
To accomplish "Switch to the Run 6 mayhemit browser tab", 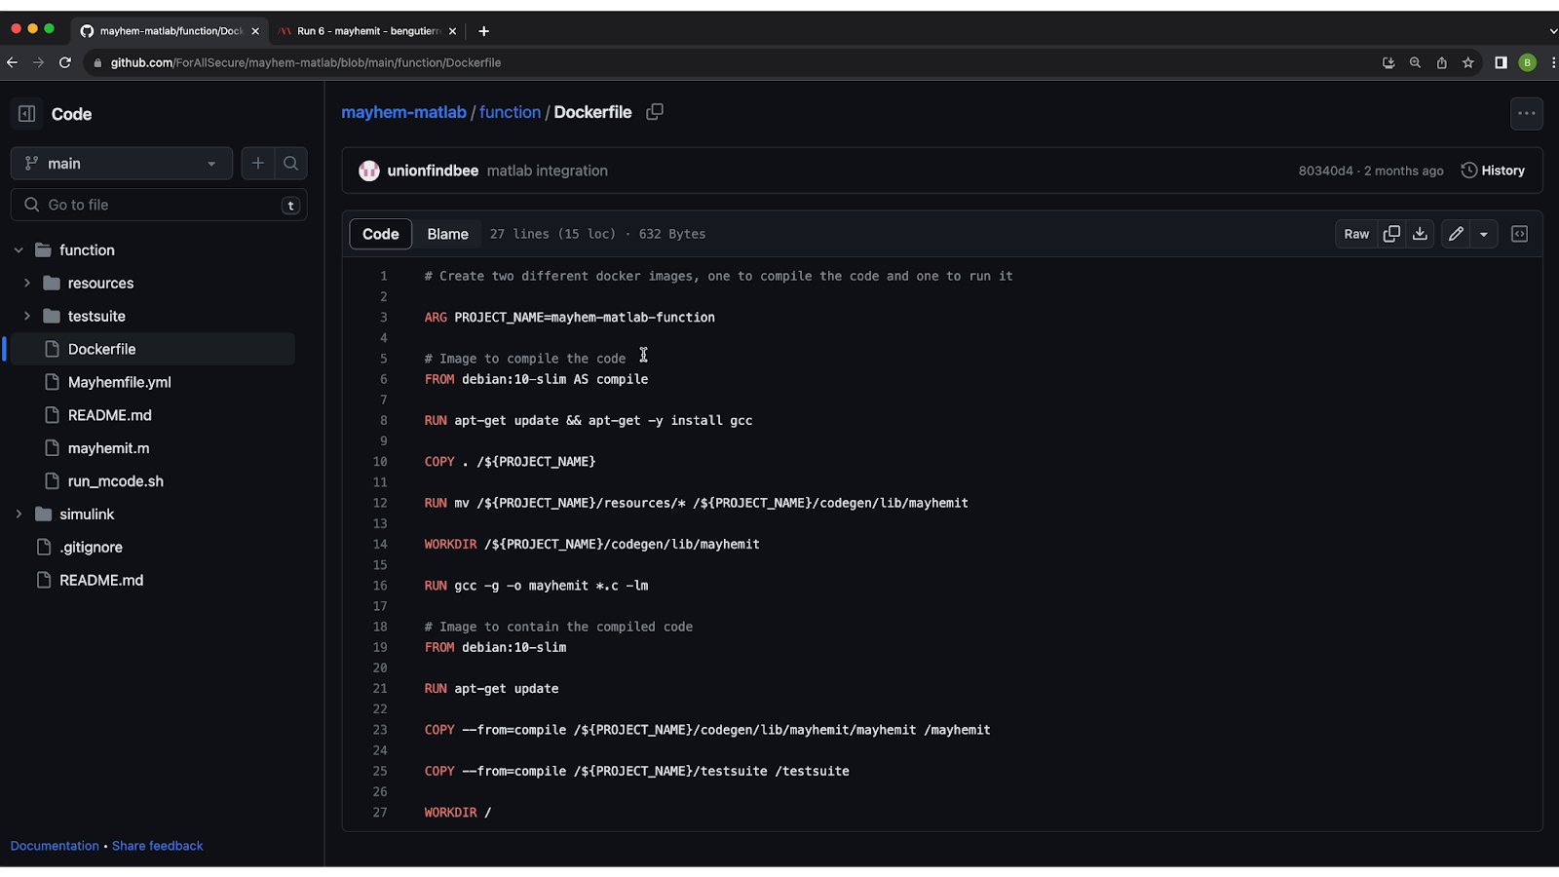I will click(x=367, y=31).
